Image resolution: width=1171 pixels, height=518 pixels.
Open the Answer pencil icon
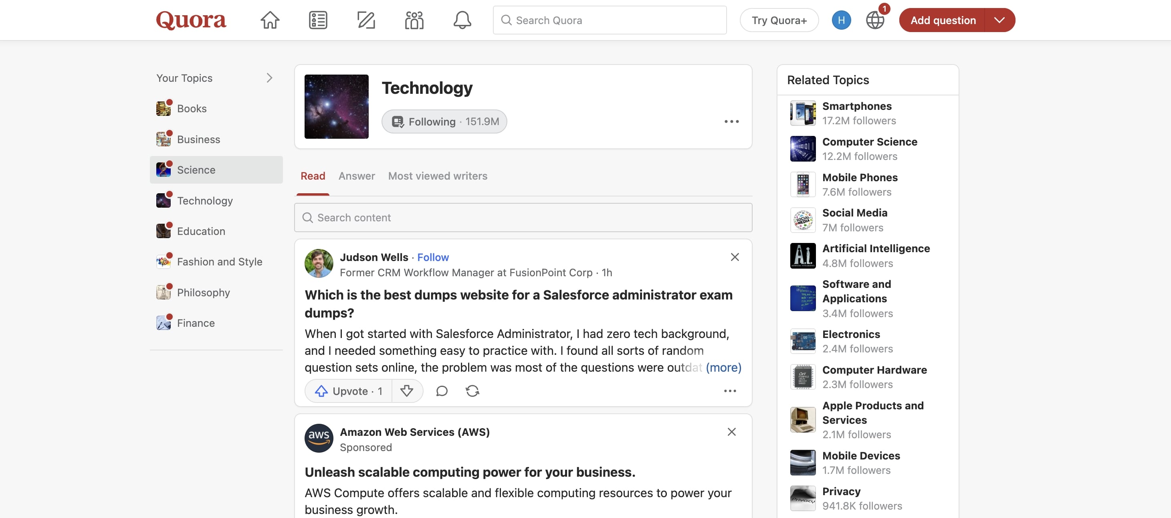pos(366,20)
